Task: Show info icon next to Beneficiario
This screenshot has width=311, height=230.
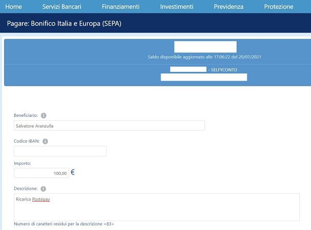Action: click(43, 115)
